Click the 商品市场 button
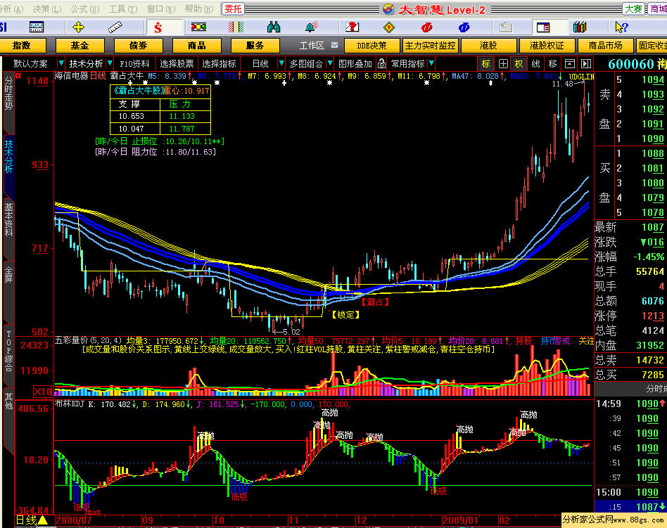Screen dimensions: 667x528 (605, 46)
